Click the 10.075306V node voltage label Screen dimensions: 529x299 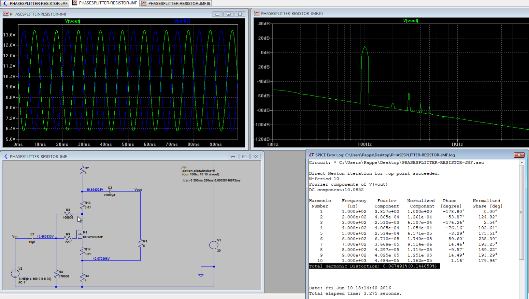click(101, 259)
